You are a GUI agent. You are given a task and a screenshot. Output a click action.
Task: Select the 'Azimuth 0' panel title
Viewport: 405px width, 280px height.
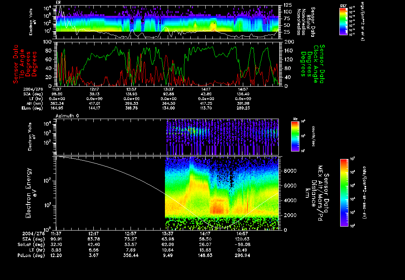pyautogui.click(x=67, y=116)
